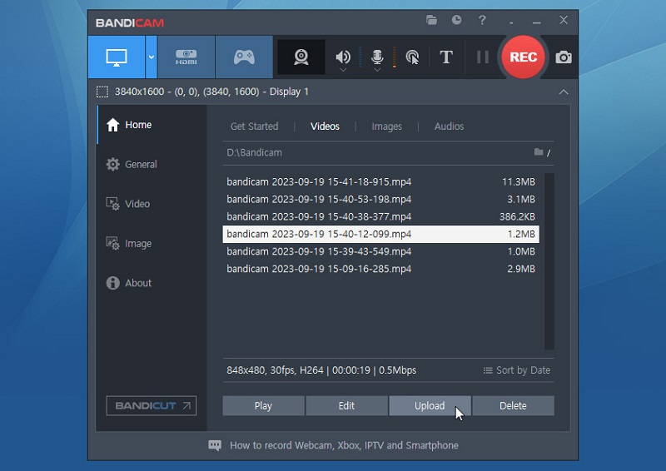Select file bandicam 2023-09-19 15-41-18-915.mp4

[381, 181]
